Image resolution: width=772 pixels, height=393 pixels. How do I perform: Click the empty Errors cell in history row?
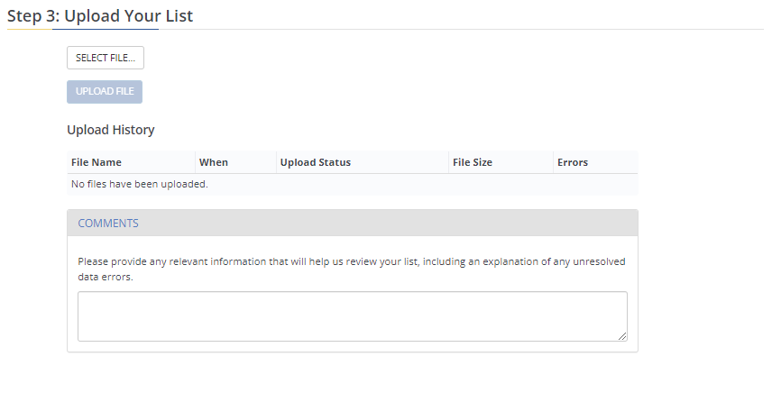(595, 184)
